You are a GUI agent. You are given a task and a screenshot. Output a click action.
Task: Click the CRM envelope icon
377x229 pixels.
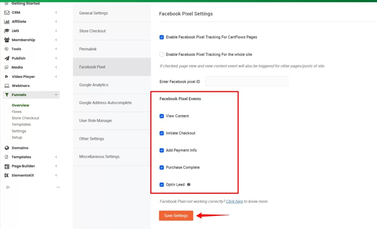point(7,13)
